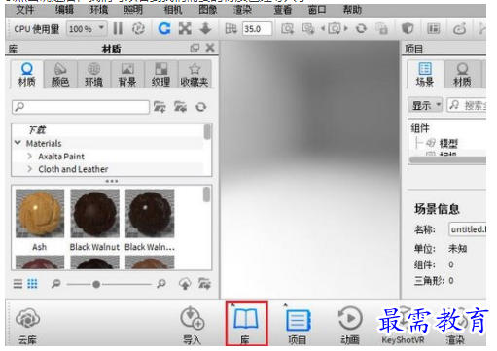Click the focal length 35.0 field
The height and width of the screenshot is (351, 497).
coord(257,29)
